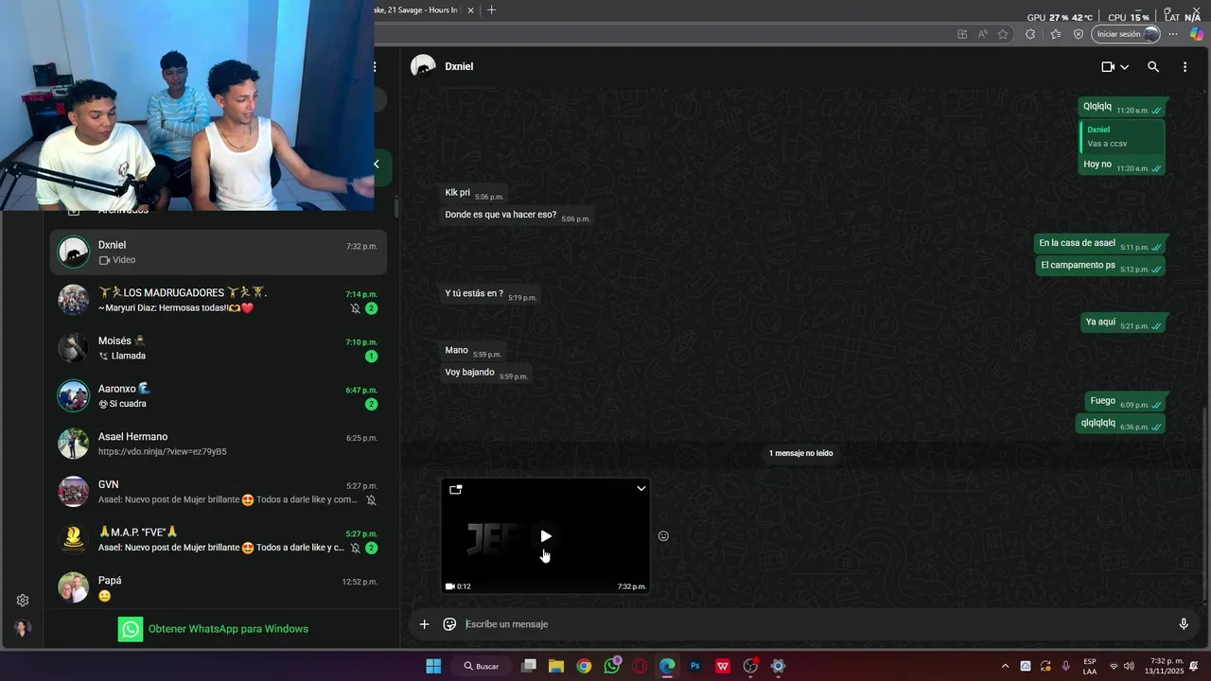Open the chat header three-dot menu
This screenshot has height=681, width=1211.
pyautogui.click(x=1185, y=67)
